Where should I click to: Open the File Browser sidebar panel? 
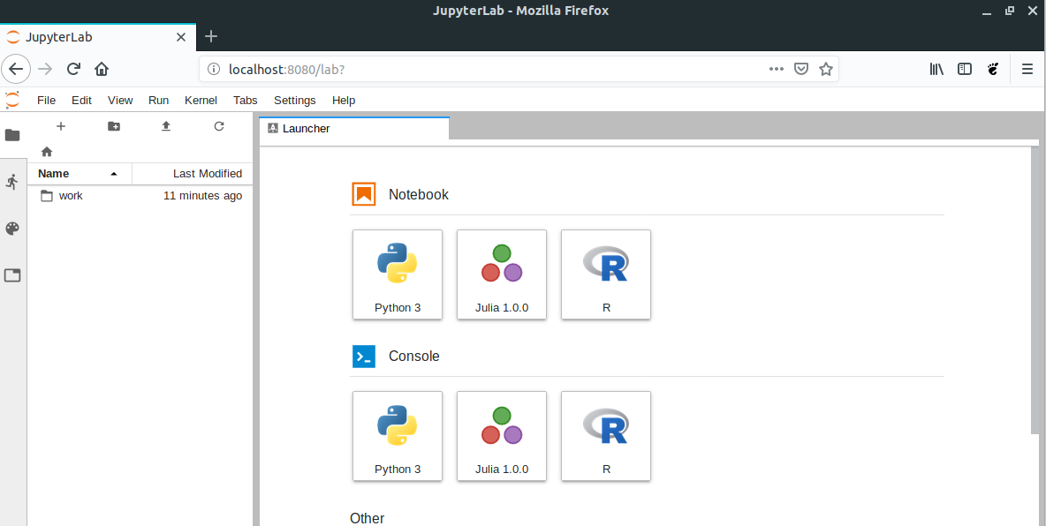tap(12, 135)
